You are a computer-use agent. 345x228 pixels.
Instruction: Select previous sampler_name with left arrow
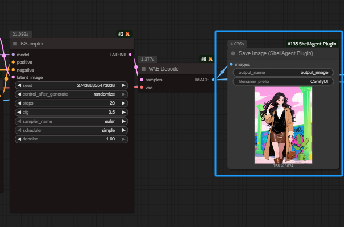(x=19, y=122)
